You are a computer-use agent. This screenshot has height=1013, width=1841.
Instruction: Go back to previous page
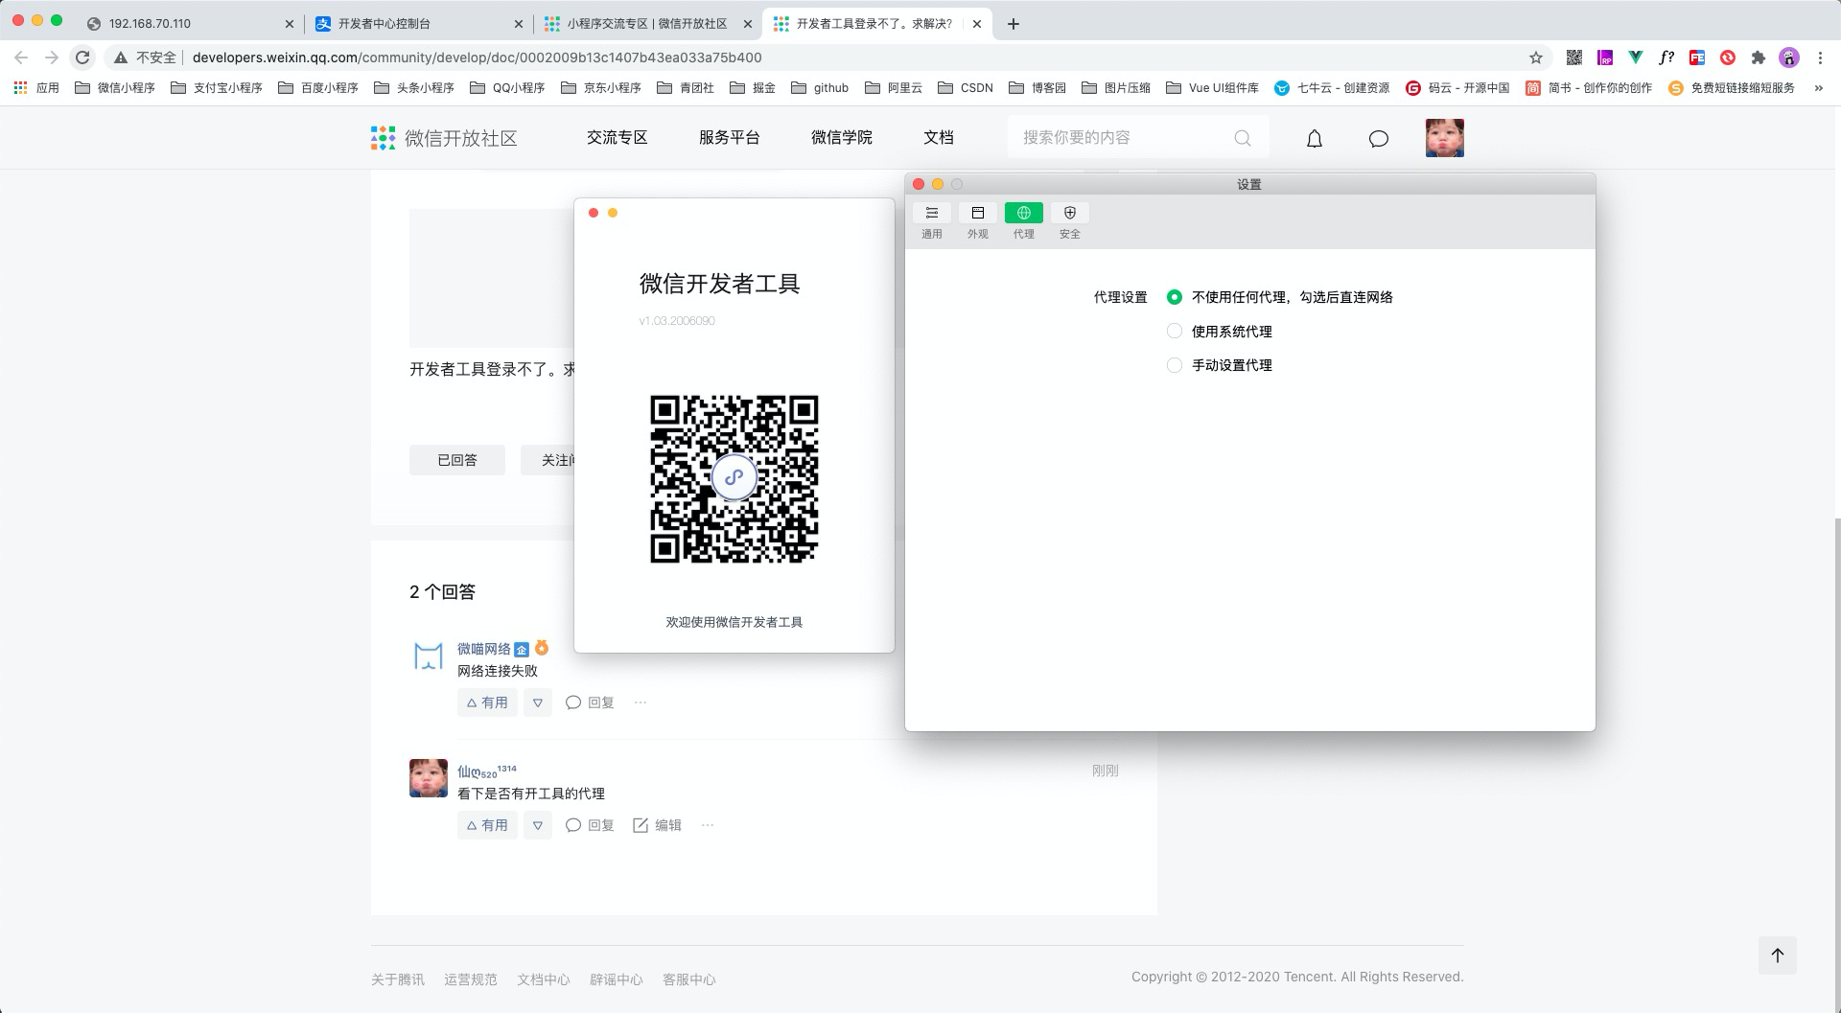[21, 58]
